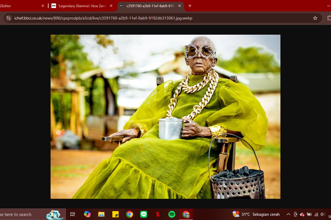Open Copilot from the taskbar
The height and width of the screenshot is (220, 331).
pyautogui.click(x=87, y=214)
